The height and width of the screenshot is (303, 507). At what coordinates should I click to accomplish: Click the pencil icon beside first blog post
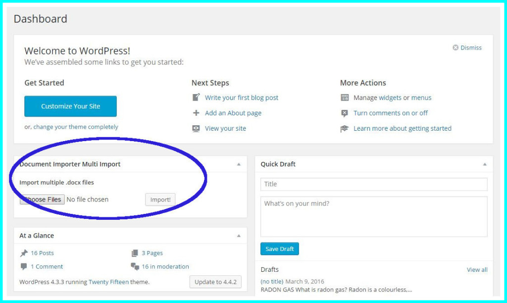tap(196, 98)
